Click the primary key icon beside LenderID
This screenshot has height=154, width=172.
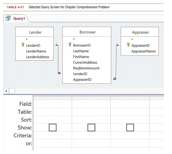[x=23, y=45]
